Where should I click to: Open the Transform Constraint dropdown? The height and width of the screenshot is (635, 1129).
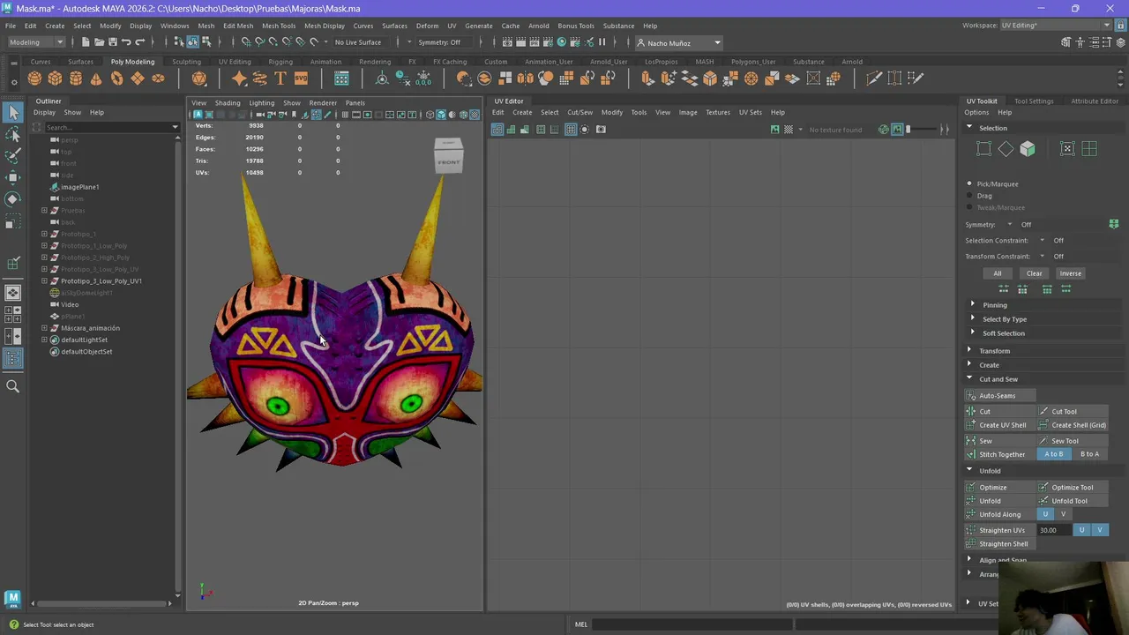pos(1042,257)
